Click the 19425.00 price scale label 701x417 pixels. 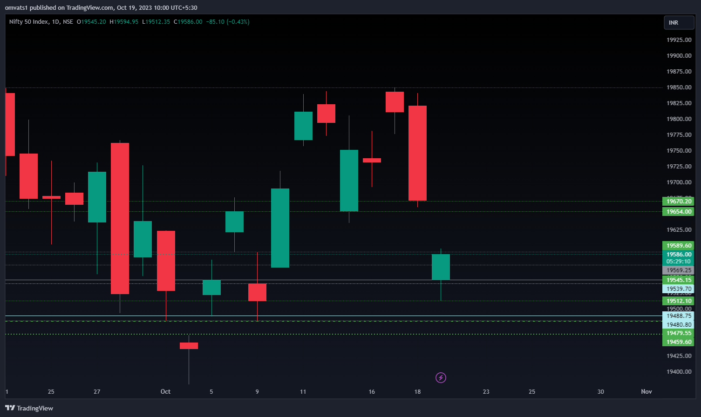pyautogui.click(x=679, y=356)
